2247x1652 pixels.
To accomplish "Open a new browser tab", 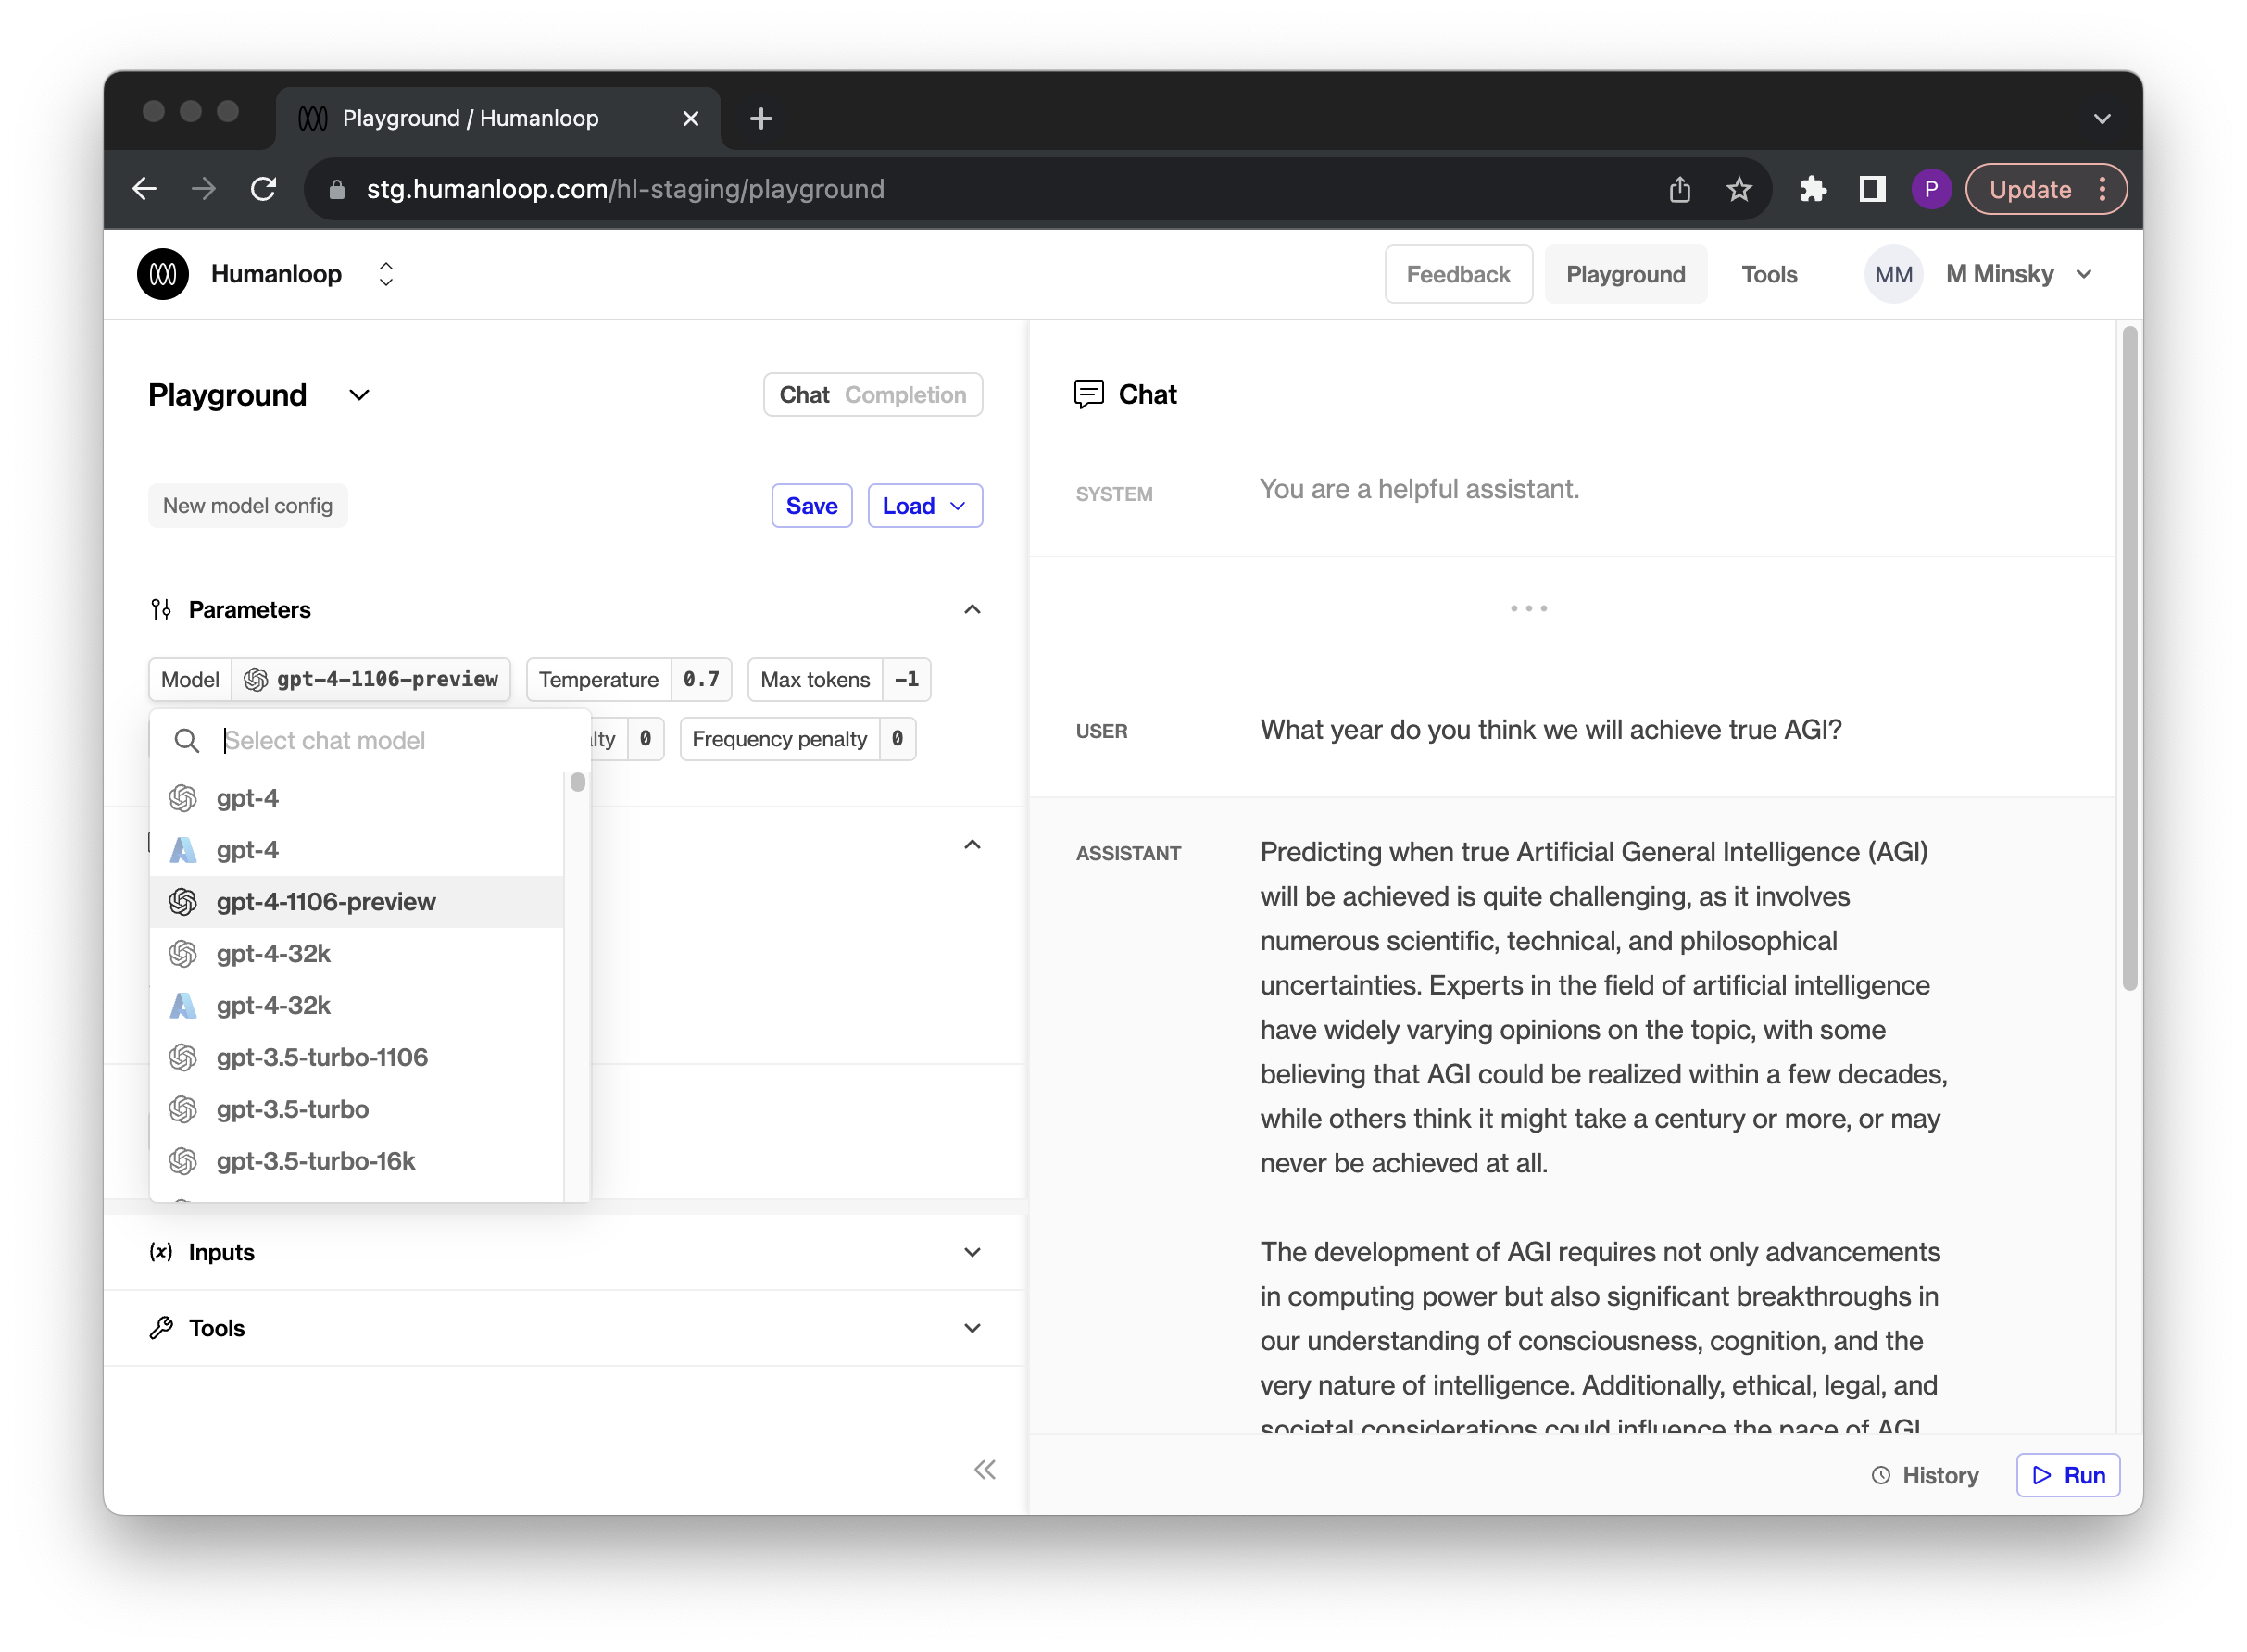I will point(761,118).
